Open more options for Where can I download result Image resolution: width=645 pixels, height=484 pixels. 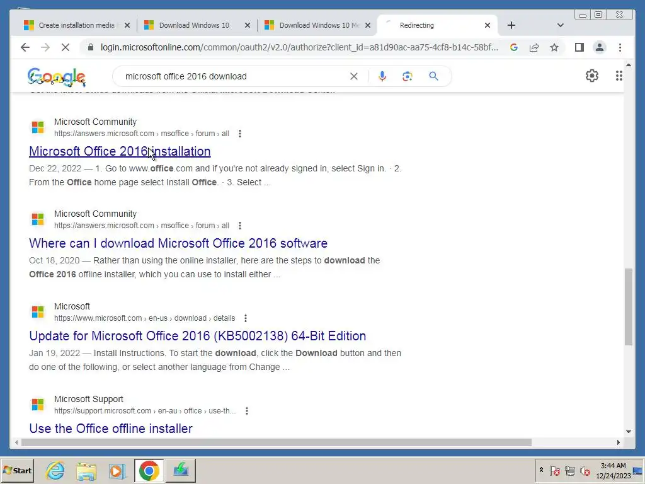tap(240, 226)
